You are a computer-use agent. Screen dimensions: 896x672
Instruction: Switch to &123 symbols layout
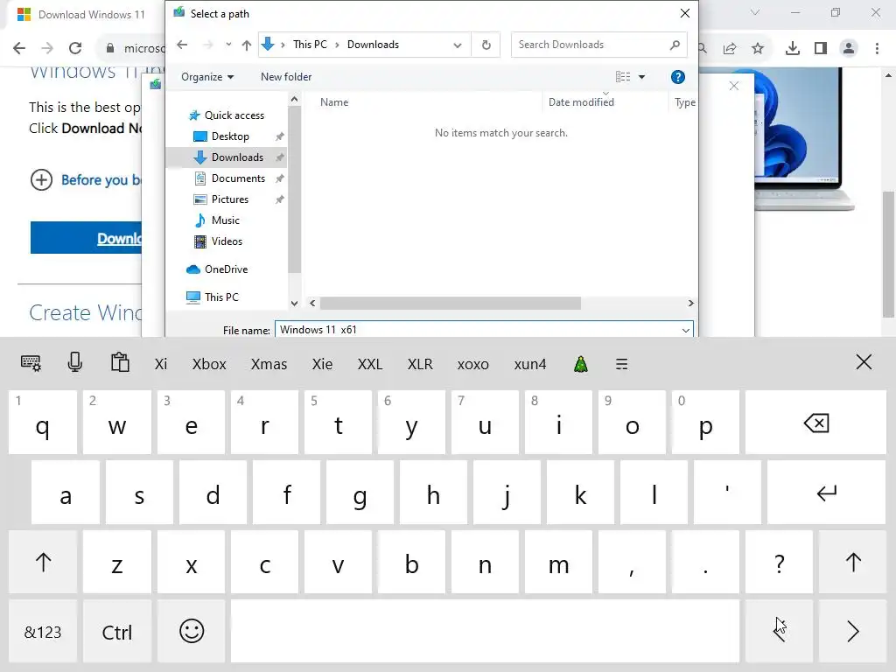43,631
